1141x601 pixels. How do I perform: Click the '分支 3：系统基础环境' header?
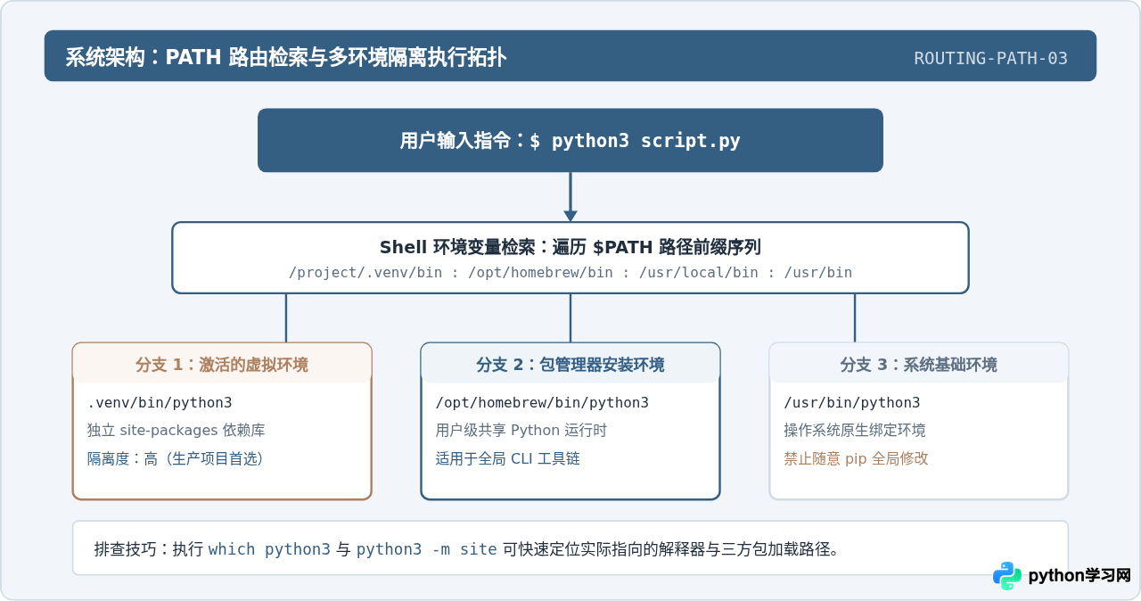pyautogui.click(x=919, y=364)
